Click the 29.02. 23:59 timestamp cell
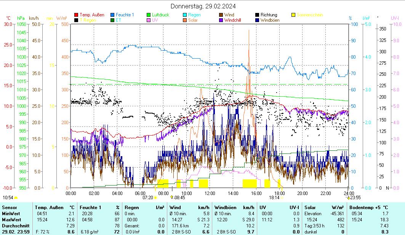This screenshot has height=235, width=405. point(16,232)
